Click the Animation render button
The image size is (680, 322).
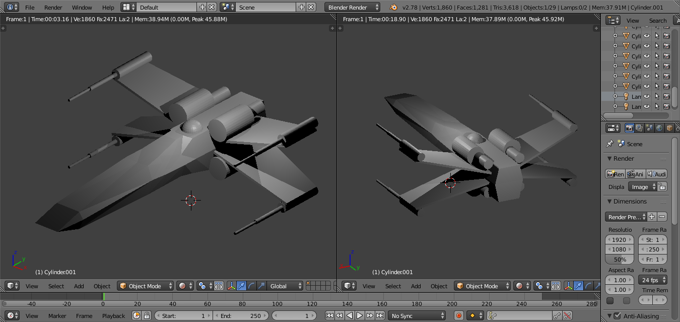click(x=636, y=174)
